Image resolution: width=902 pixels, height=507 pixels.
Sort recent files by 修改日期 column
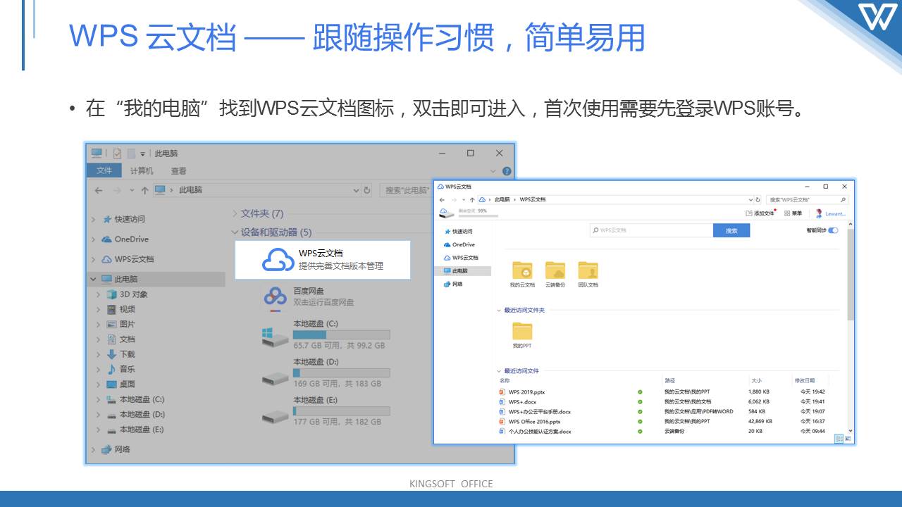pos(804,380)
